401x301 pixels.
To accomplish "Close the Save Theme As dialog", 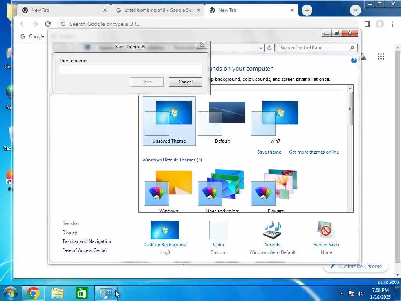I will pos(202,45).
